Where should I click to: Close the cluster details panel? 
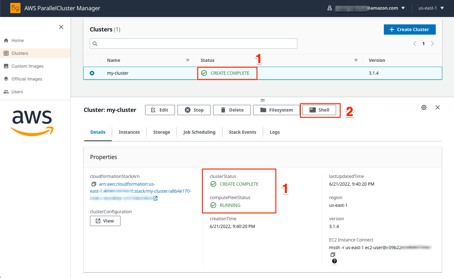(438, 107)
